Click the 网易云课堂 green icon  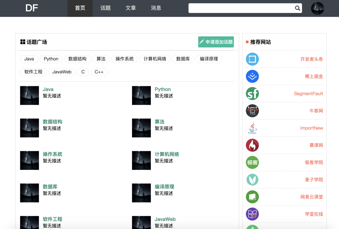point(252,197)
